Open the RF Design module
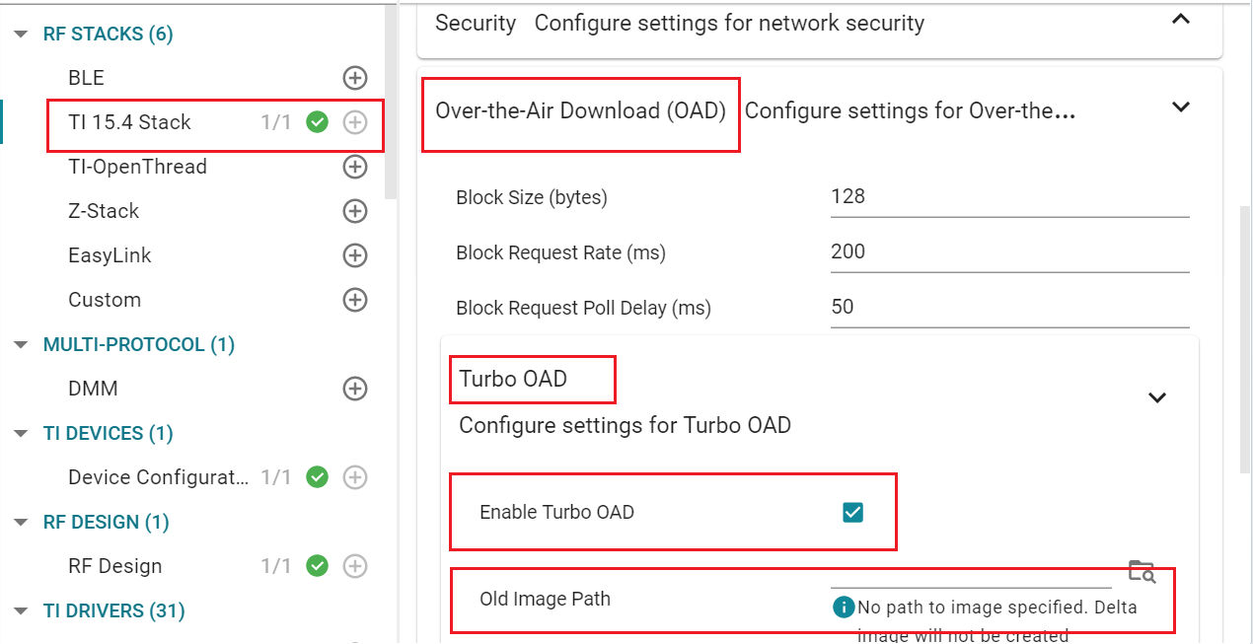The height and width of the screenshot is (644, 1253). (114, 566)
